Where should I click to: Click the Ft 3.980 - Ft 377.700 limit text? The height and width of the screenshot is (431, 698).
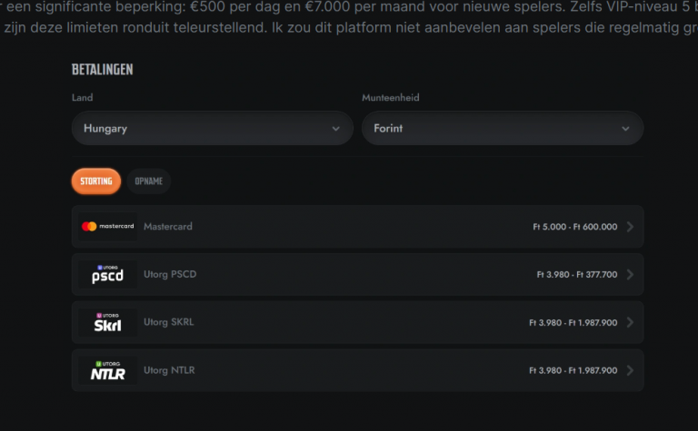576,275
